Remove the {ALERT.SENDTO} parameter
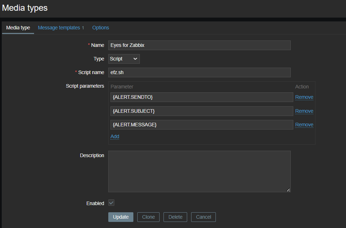The width and height of the screenshot is (346, 228). (x=304, y=97)
